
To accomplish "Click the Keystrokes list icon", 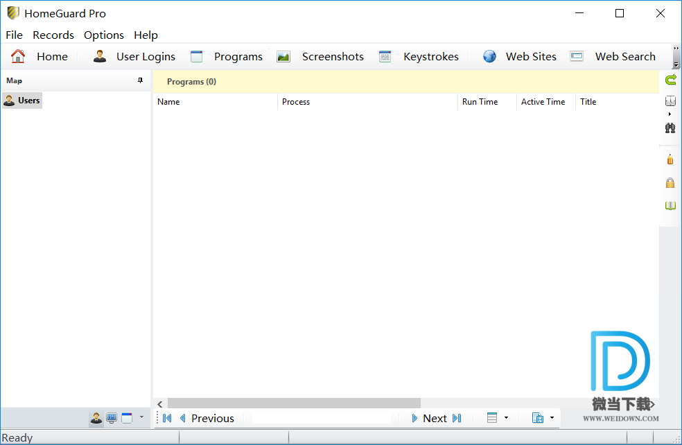I will 385,57.
